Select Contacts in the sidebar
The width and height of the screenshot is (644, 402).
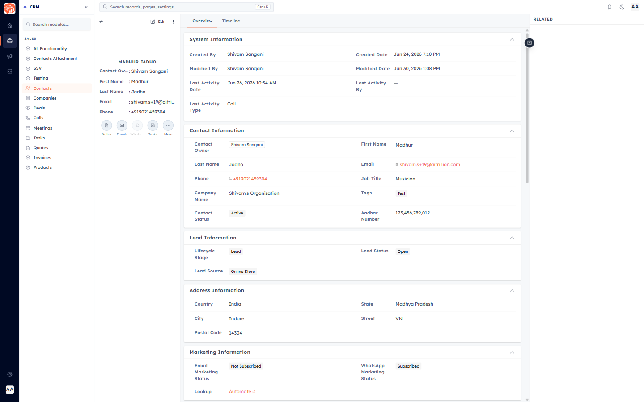[57, 88]
